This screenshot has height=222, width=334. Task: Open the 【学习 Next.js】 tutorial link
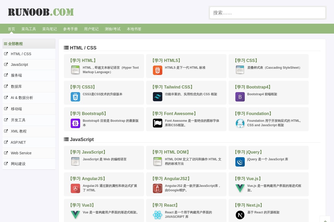(x=248, y=205)
